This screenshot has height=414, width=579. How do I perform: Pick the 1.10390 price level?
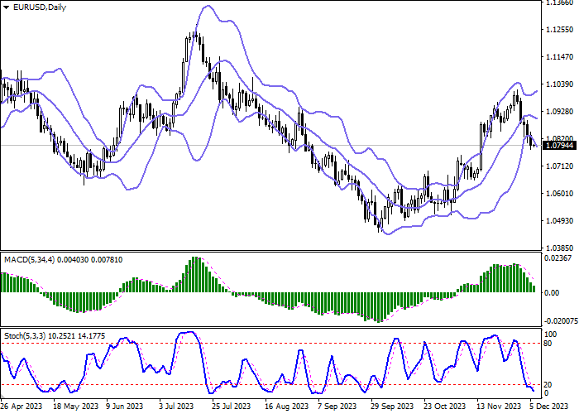tap(560, 84)
